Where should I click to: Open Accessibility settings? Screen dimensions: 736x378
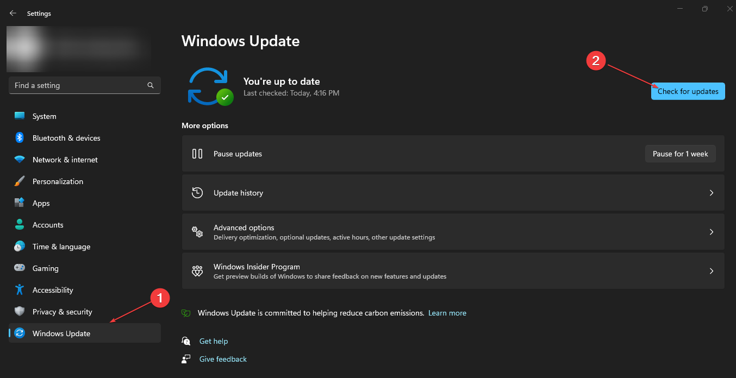pyautogui.click(x=85, y=290)
